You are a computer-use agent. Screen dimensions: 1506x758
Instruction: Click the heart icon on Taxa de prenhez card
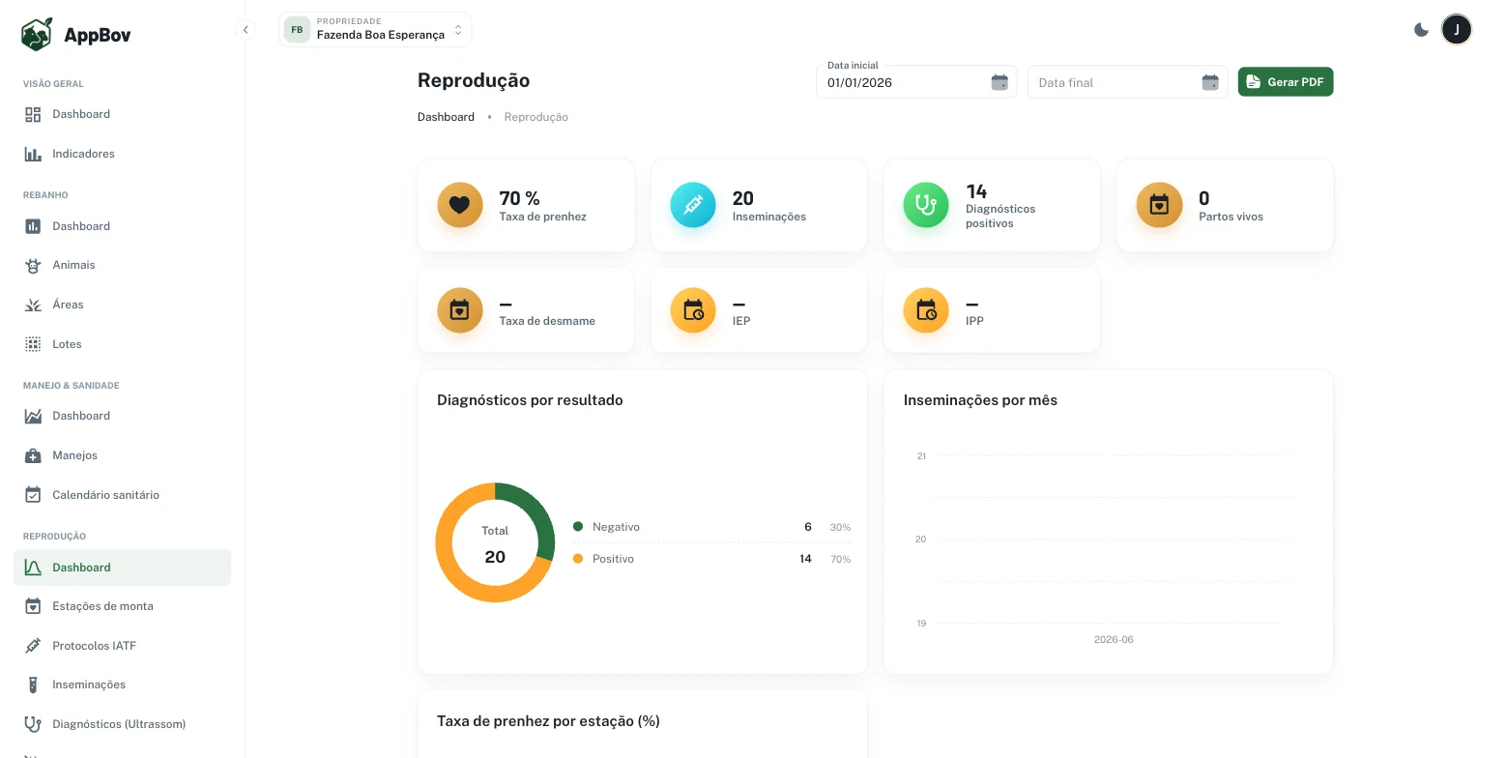coord(460,205)
